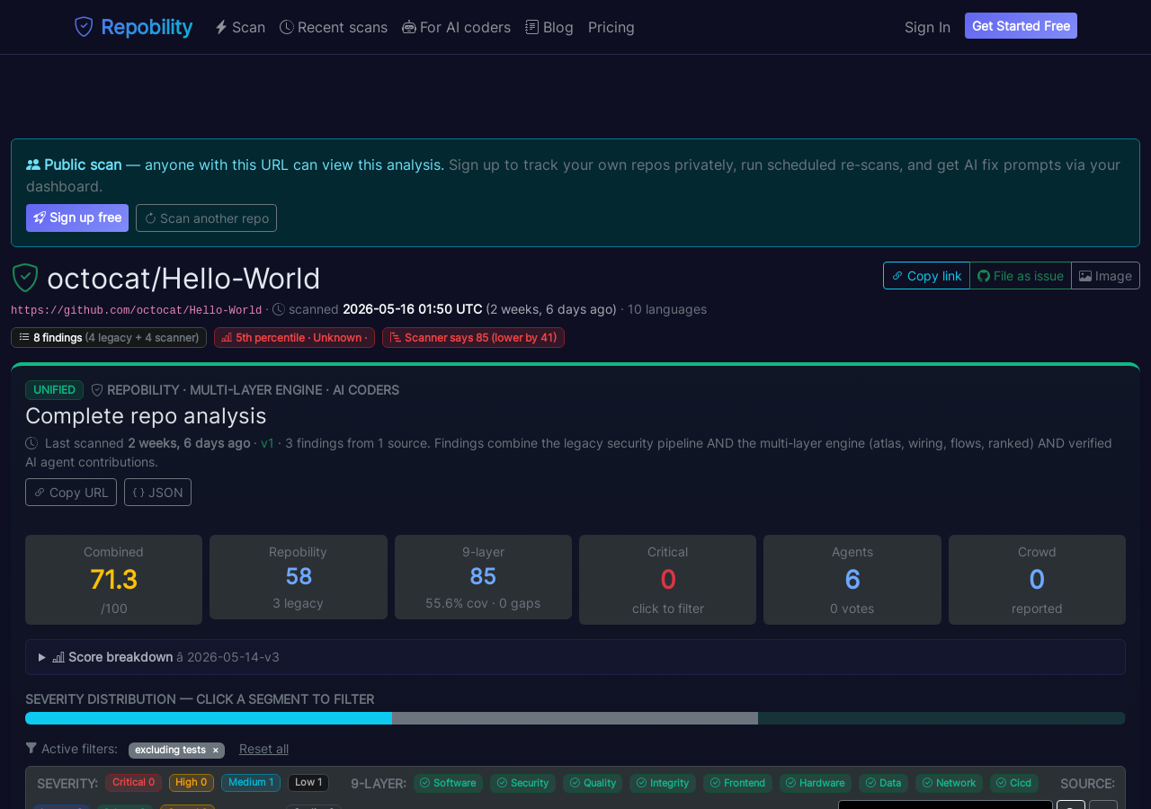Toggle the Low 1 severity filter

[308, 783]
